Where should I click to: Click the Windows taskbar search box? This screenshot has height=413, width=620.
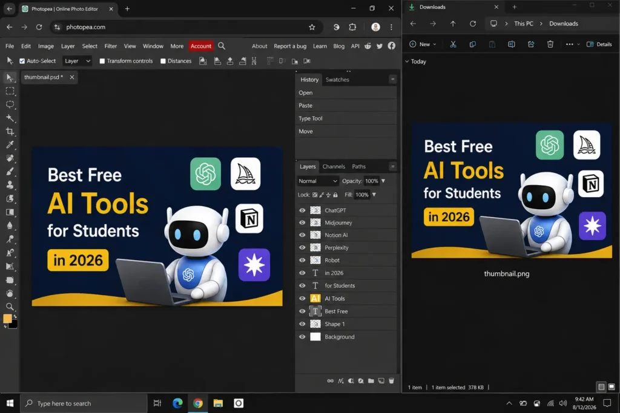(84, 403)
